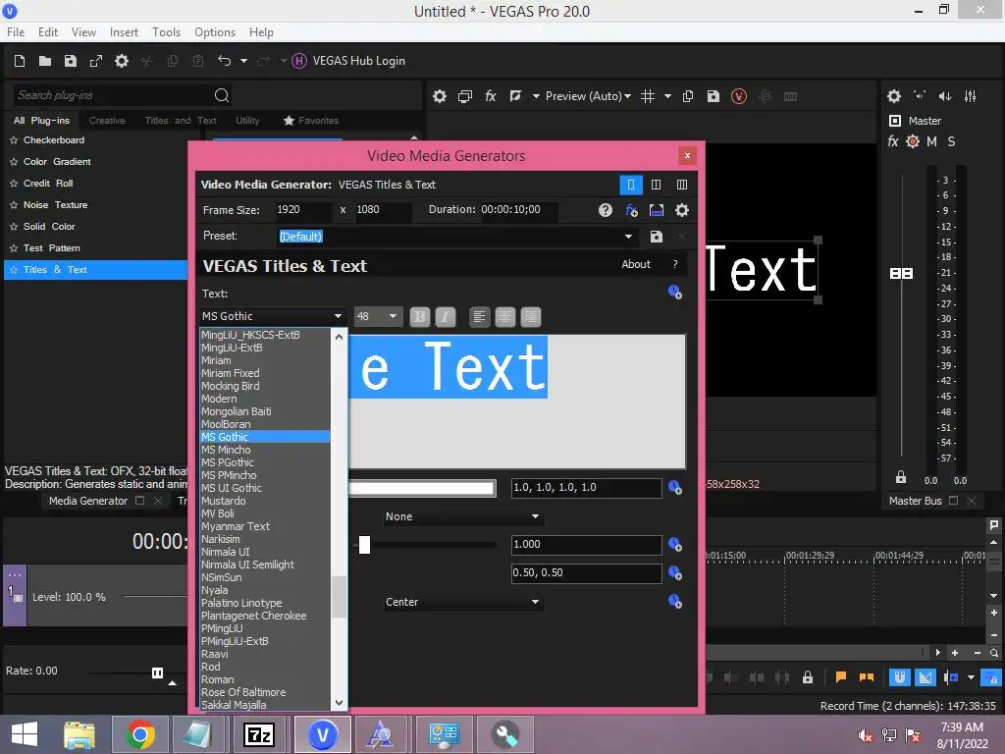Toggle split screen view in preview toolbar
Image resolution: width=1005 pixels, height=754 pixels.
click(x=515, y=96)
